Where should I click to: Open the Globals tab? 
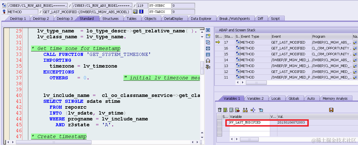pyautogui.click(x=294, y=98)
